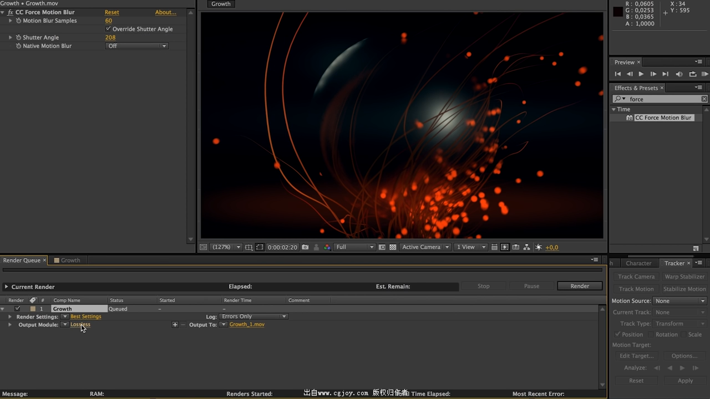
Task: Jump to last frame in Preview panel
Action: click(x=666, y=74)
